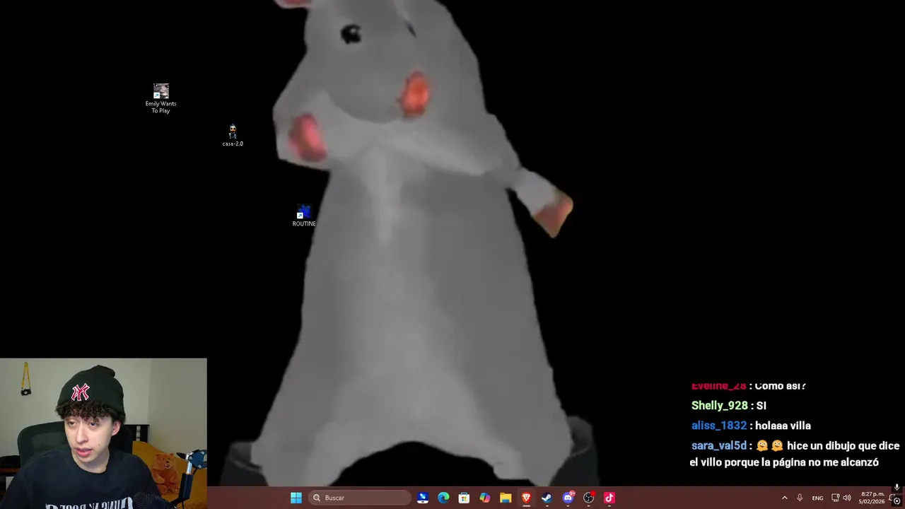The height and width of the screenshot is (509, 905).
Task: Open Microsoft Store from the taskbar
Action: pyautogui.click(x=464, y=498)
